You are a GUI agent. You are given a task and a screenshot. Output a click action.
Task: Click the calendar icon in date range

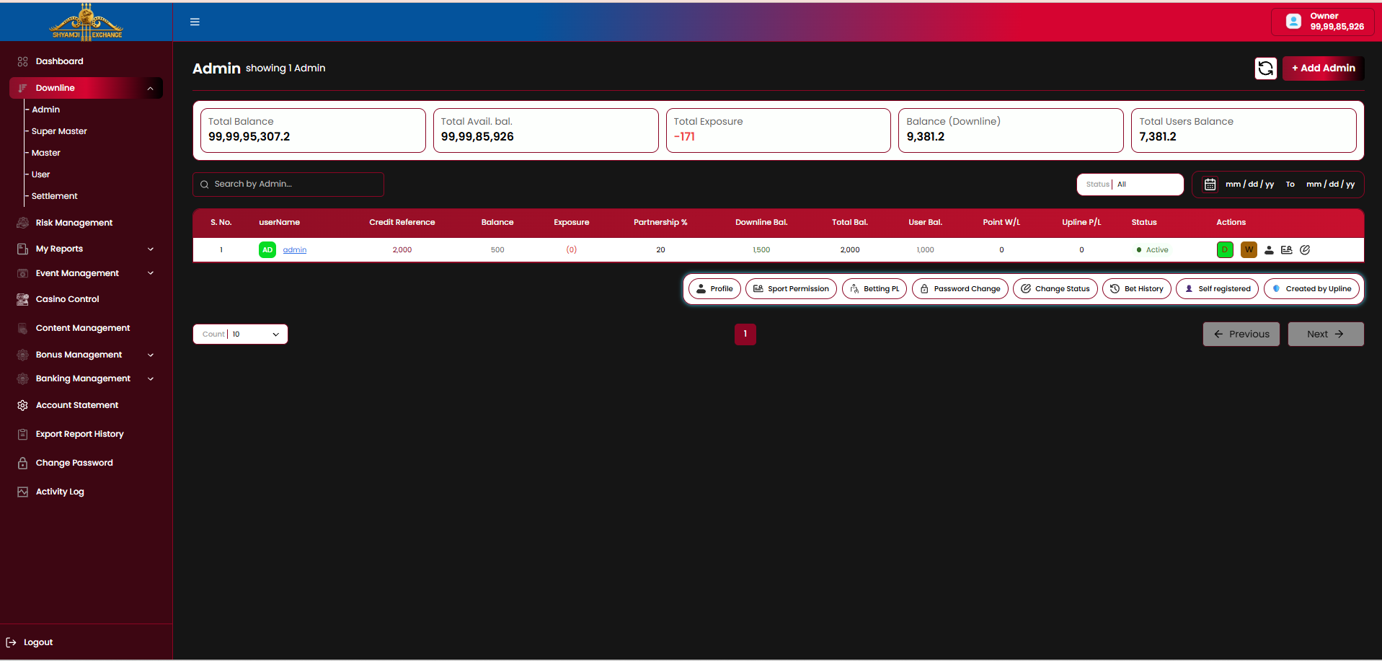tap(1210, 185)
